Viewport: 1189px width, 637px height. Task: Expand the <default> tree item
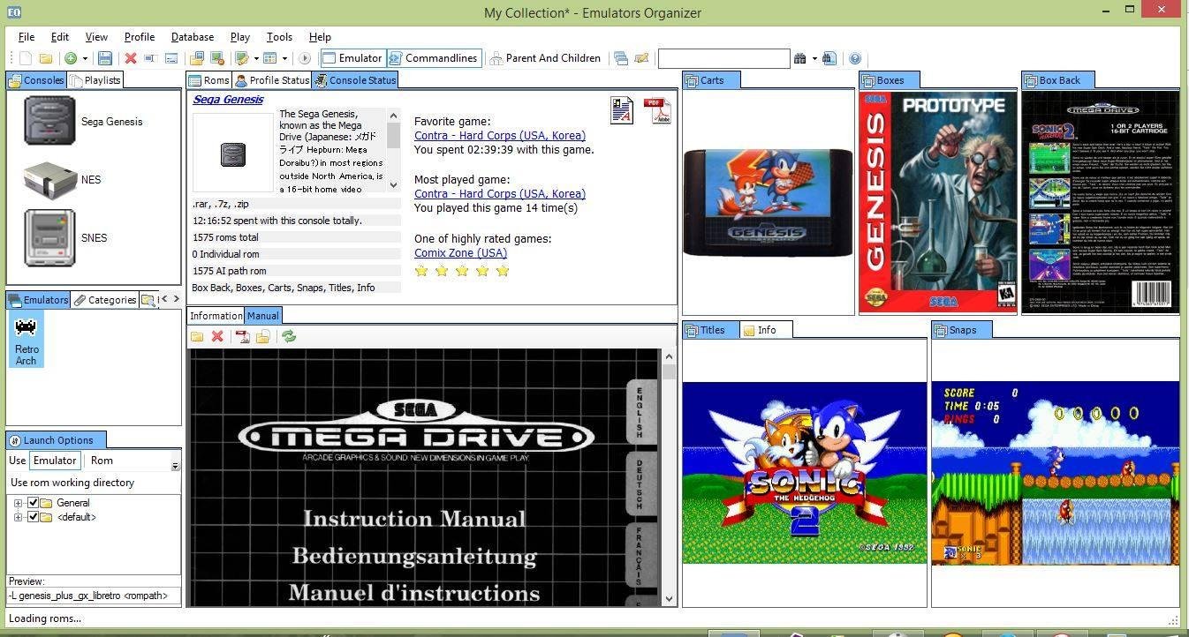(19, 517)
